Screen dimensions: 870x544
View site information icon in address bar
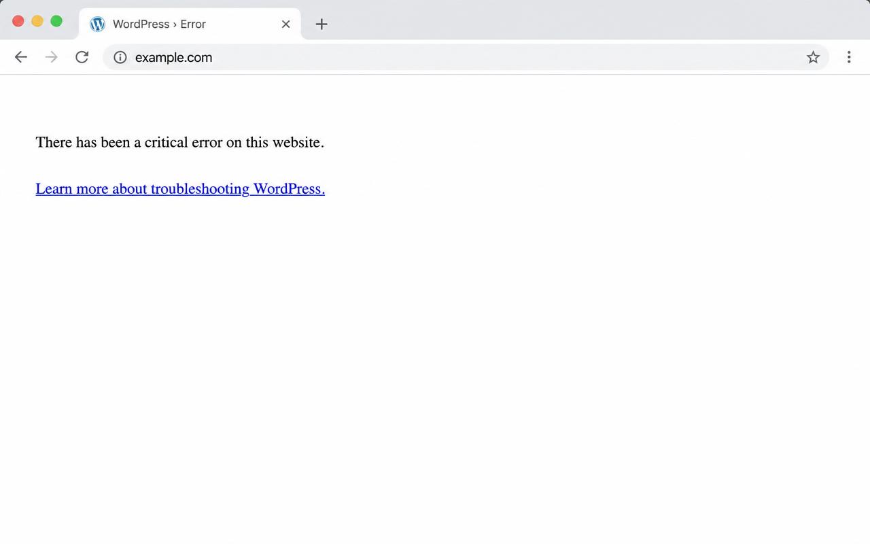[x=120, y=57]
